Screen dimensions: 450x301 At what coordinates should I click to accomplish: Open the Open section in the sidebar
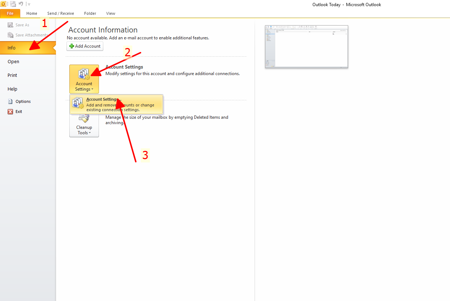pyautogui.click(x=28, y=61)
